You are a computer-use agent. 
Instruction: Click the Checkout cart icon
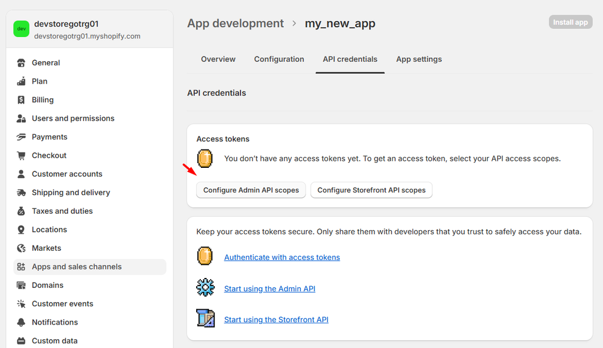(21, 155)
